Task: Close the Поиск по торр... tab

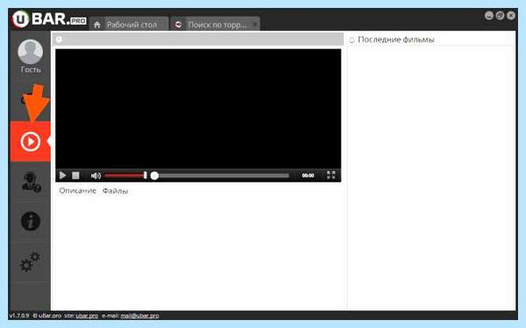Action: tap(255, 25)
